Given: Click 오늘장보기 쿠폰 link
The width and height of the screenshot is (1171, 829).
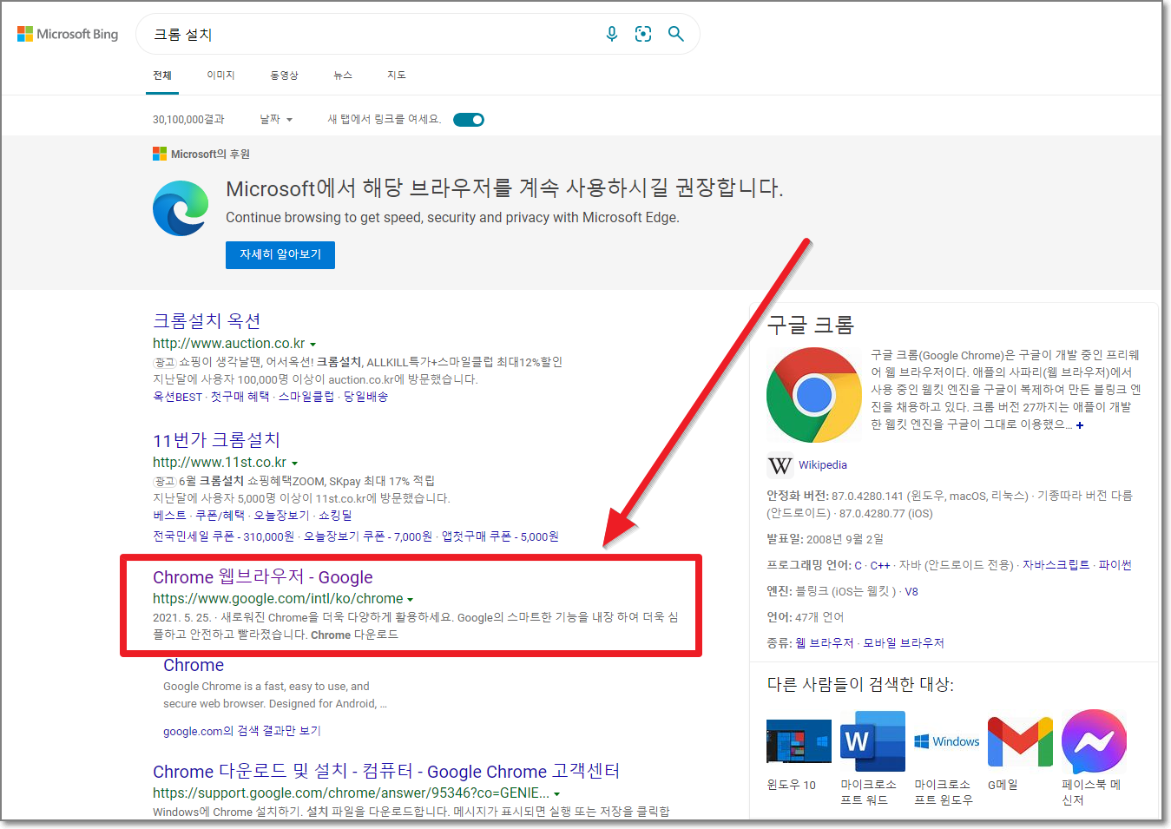Looking at the screenshot, I should pos(367,536).
